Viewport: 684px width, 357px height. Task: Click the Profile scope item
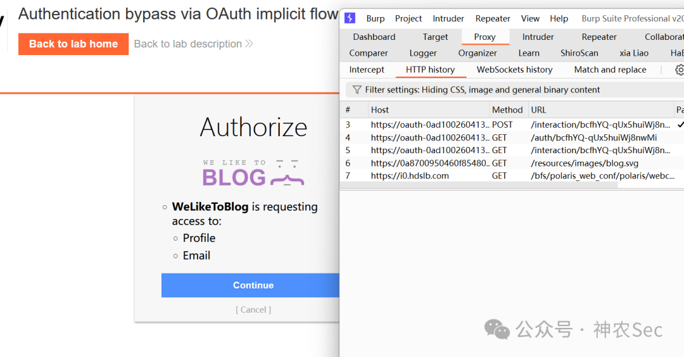pos(199,238)
